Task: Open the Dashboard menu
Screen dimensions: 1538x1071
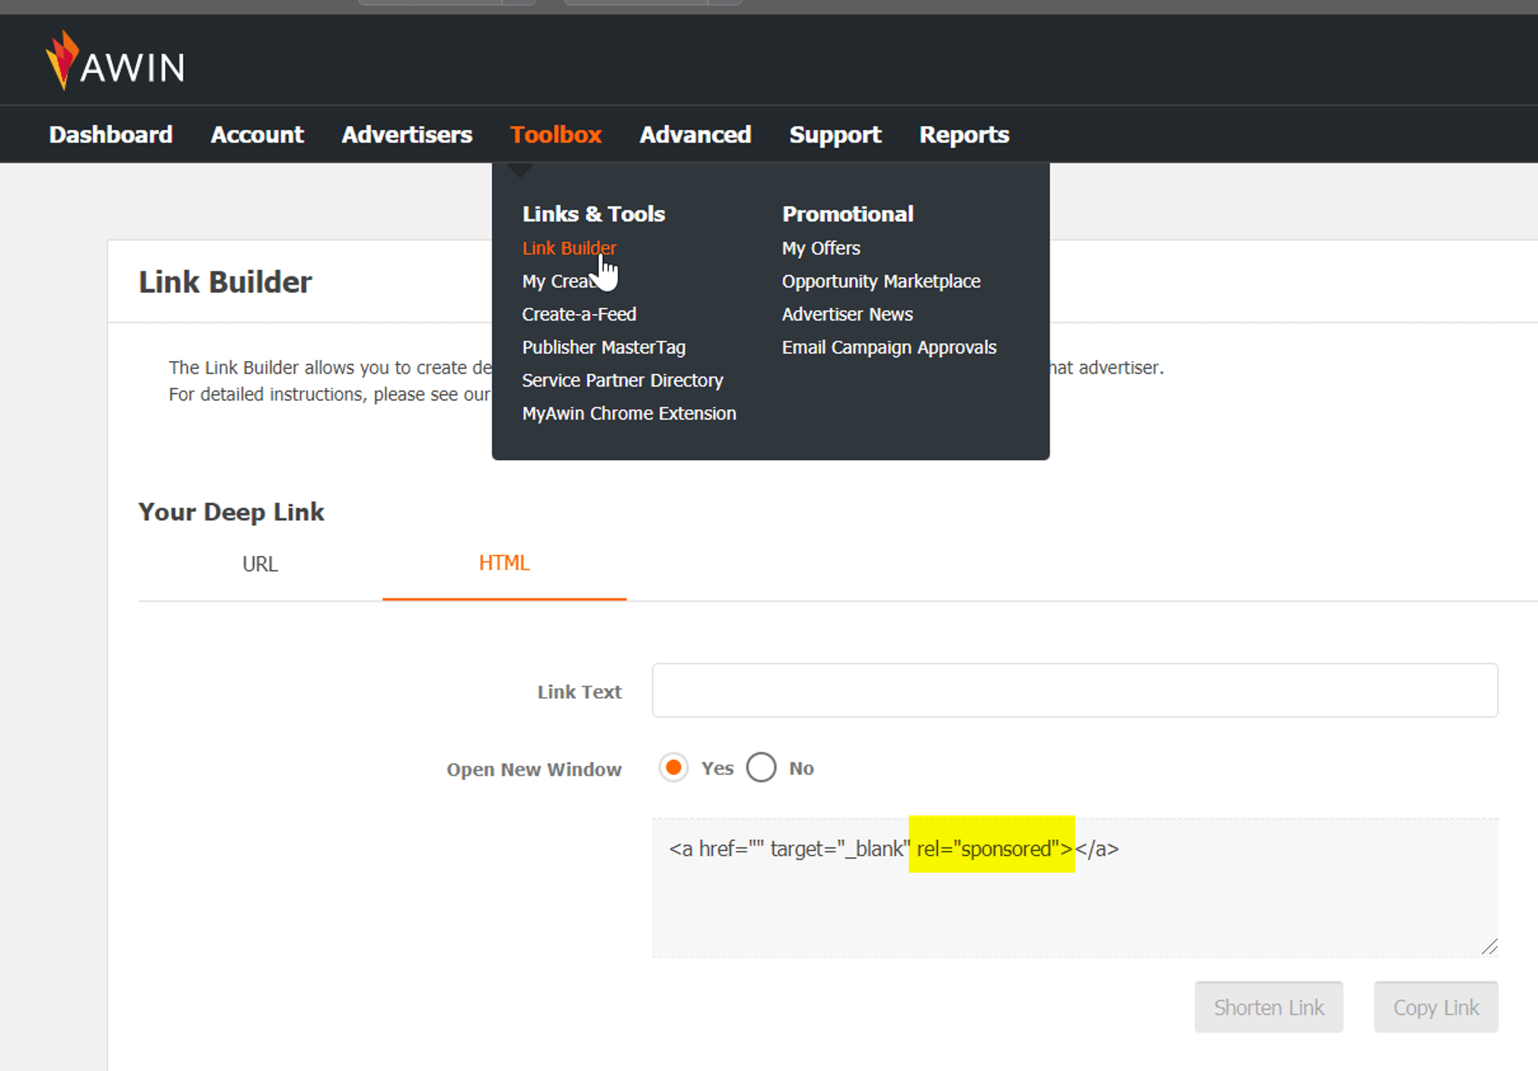Action: [110, 135]
